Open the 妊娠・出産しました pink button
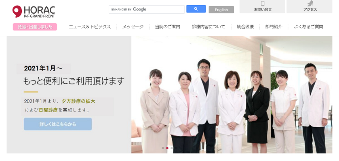The image size is (339, 161). coord(35,27)
